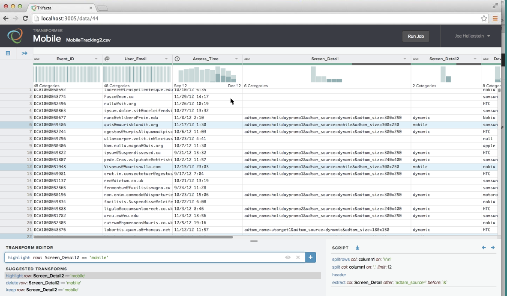Screen dimensions: 507x296
Task: Open Access_Time column dropdown
Action: [x=237, y=59]
